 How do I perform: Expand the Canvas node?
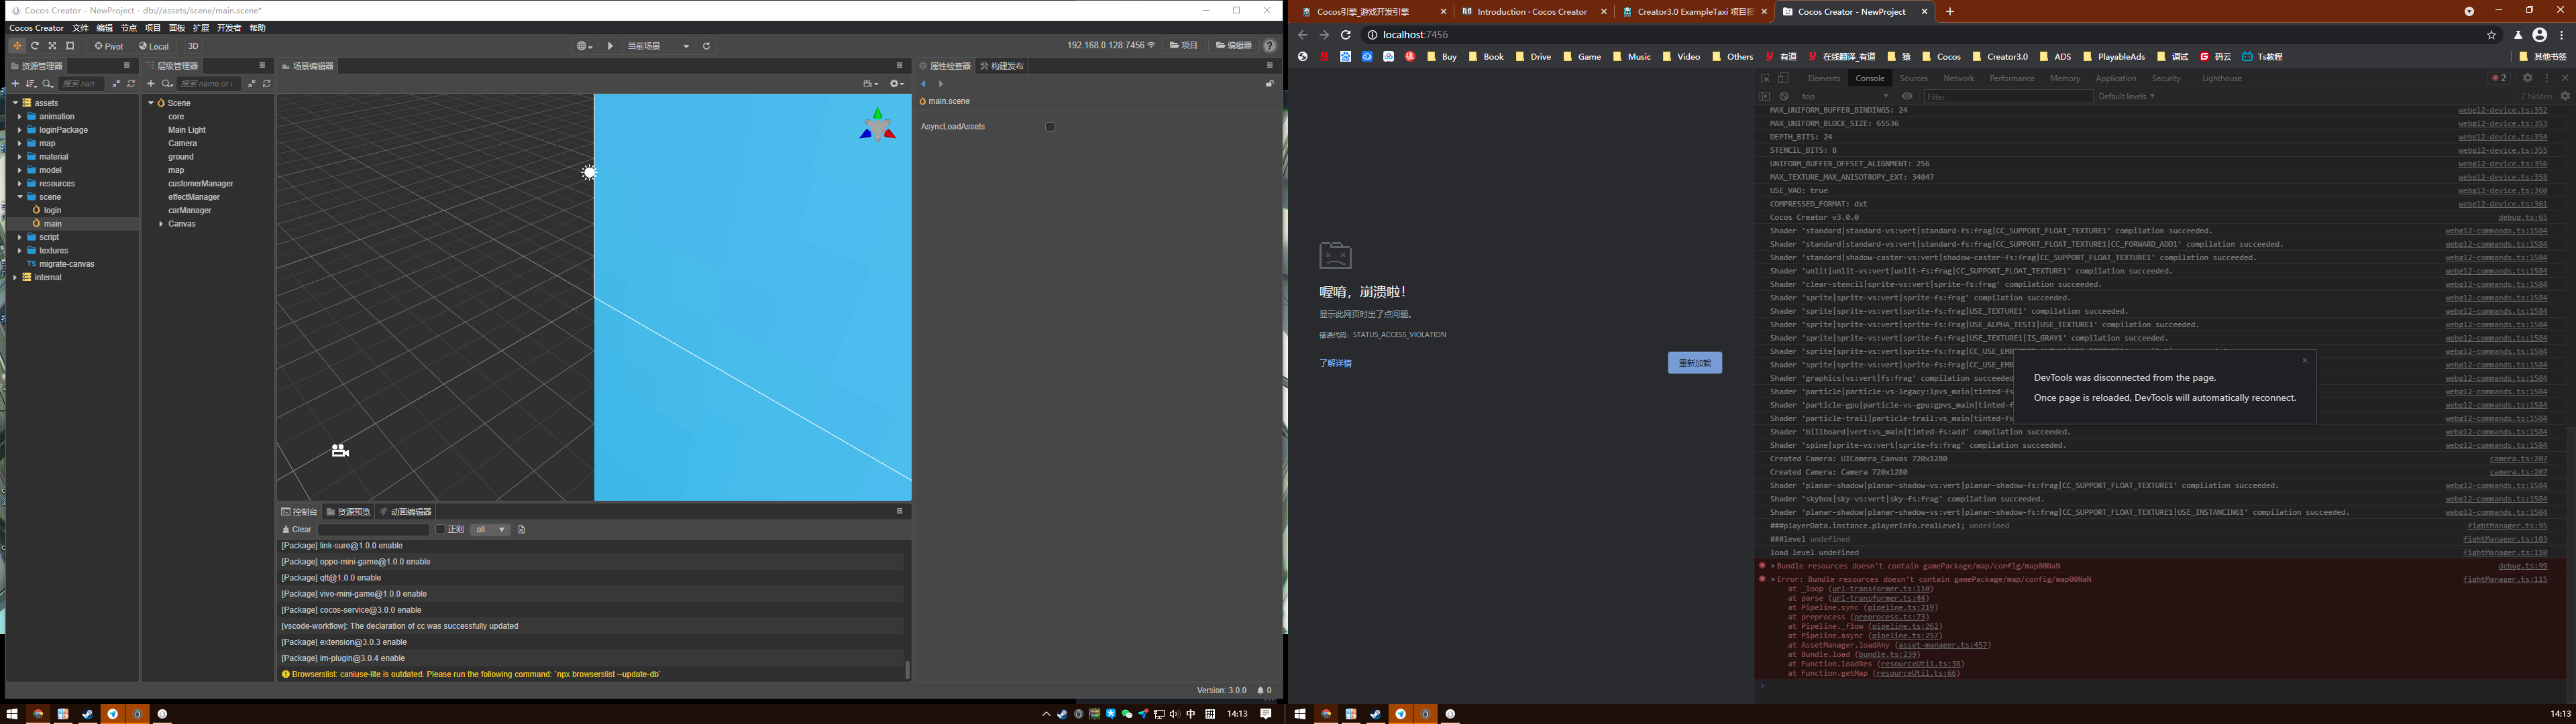(x=161, y=224)
